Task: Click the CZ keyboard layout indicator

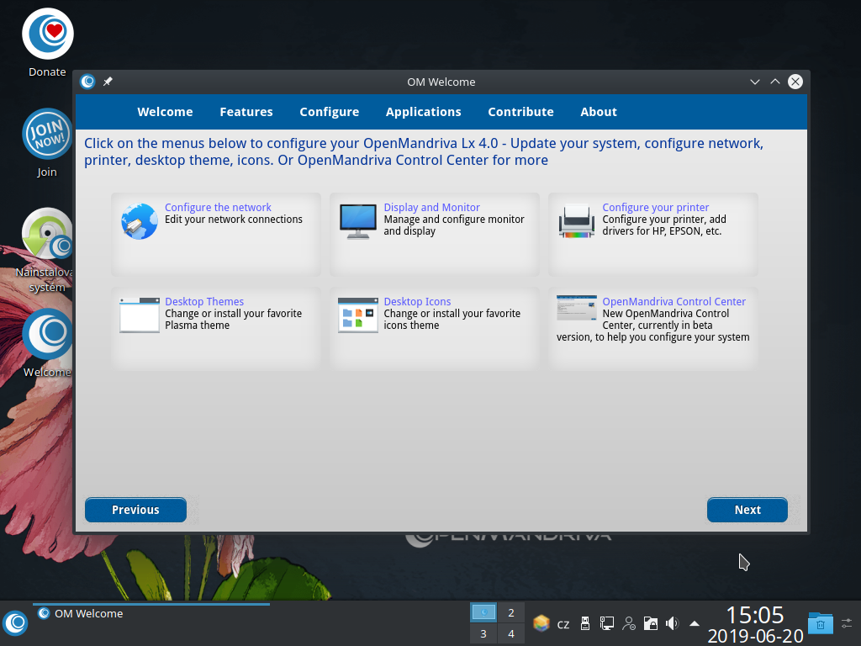Action: click(563, 624)
